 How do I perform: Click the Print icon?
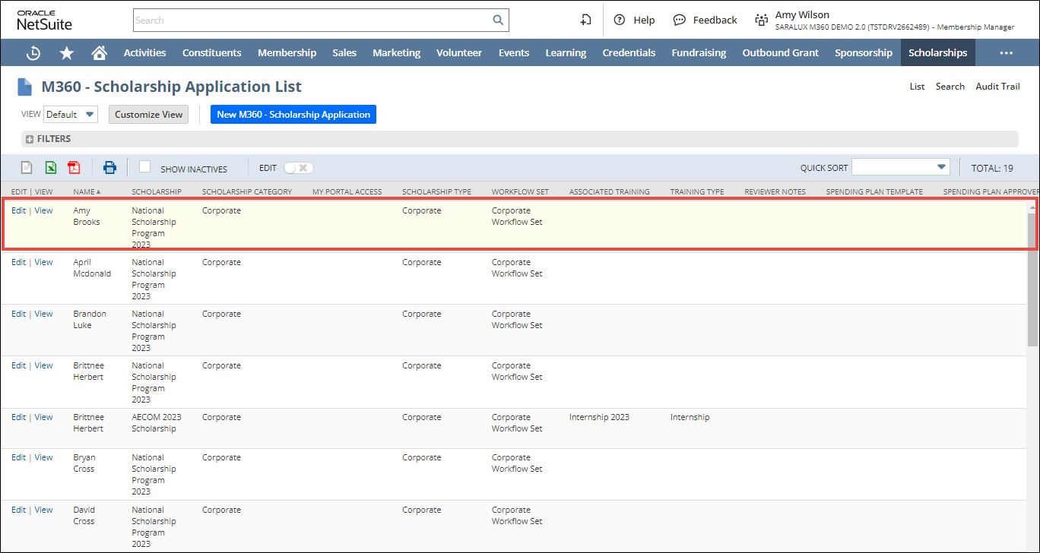click(110, 168)
